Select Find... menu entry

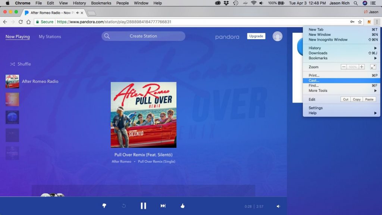pos(341,85)
